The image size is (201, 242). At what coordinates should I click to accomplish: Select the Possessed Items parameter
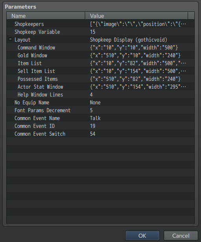click(38, 79)
